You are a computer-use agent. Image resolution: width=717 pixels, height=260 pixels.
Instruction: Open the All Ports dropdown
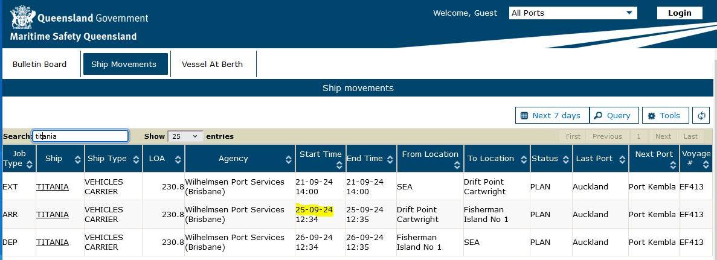click(573, 13)
